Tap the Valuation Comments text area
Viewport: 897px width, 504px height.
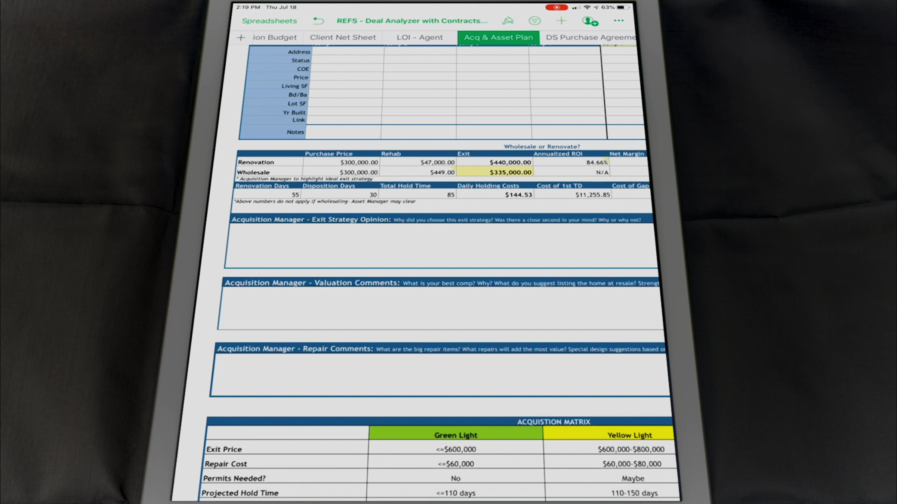pyautogui.click(x=441, y=308)
